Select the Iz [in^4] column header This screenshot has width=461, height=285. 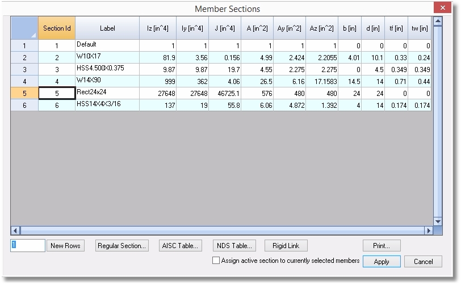pyautogui.click(x=158, y=28)
